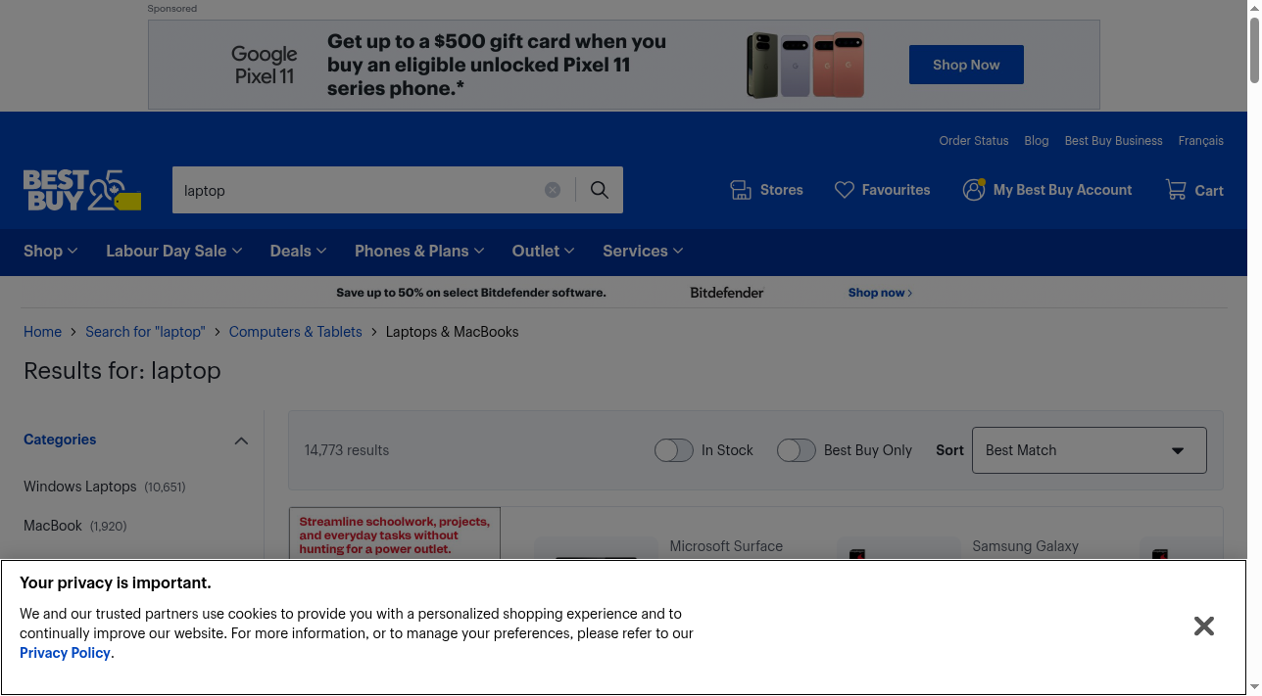Expand the Outlet menu
Screen dimensions: 1262x696
(x=544, y=252)
